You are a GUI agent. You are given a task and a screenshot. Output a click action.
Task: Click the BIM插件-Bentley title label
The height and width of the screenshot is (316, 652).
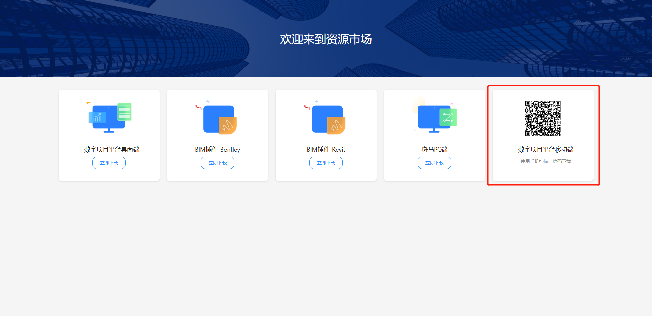pyautogui.click(x=217, y=150)
